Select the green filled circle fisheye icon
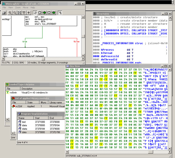Screen dimensions: 175x158 [44, 12]
